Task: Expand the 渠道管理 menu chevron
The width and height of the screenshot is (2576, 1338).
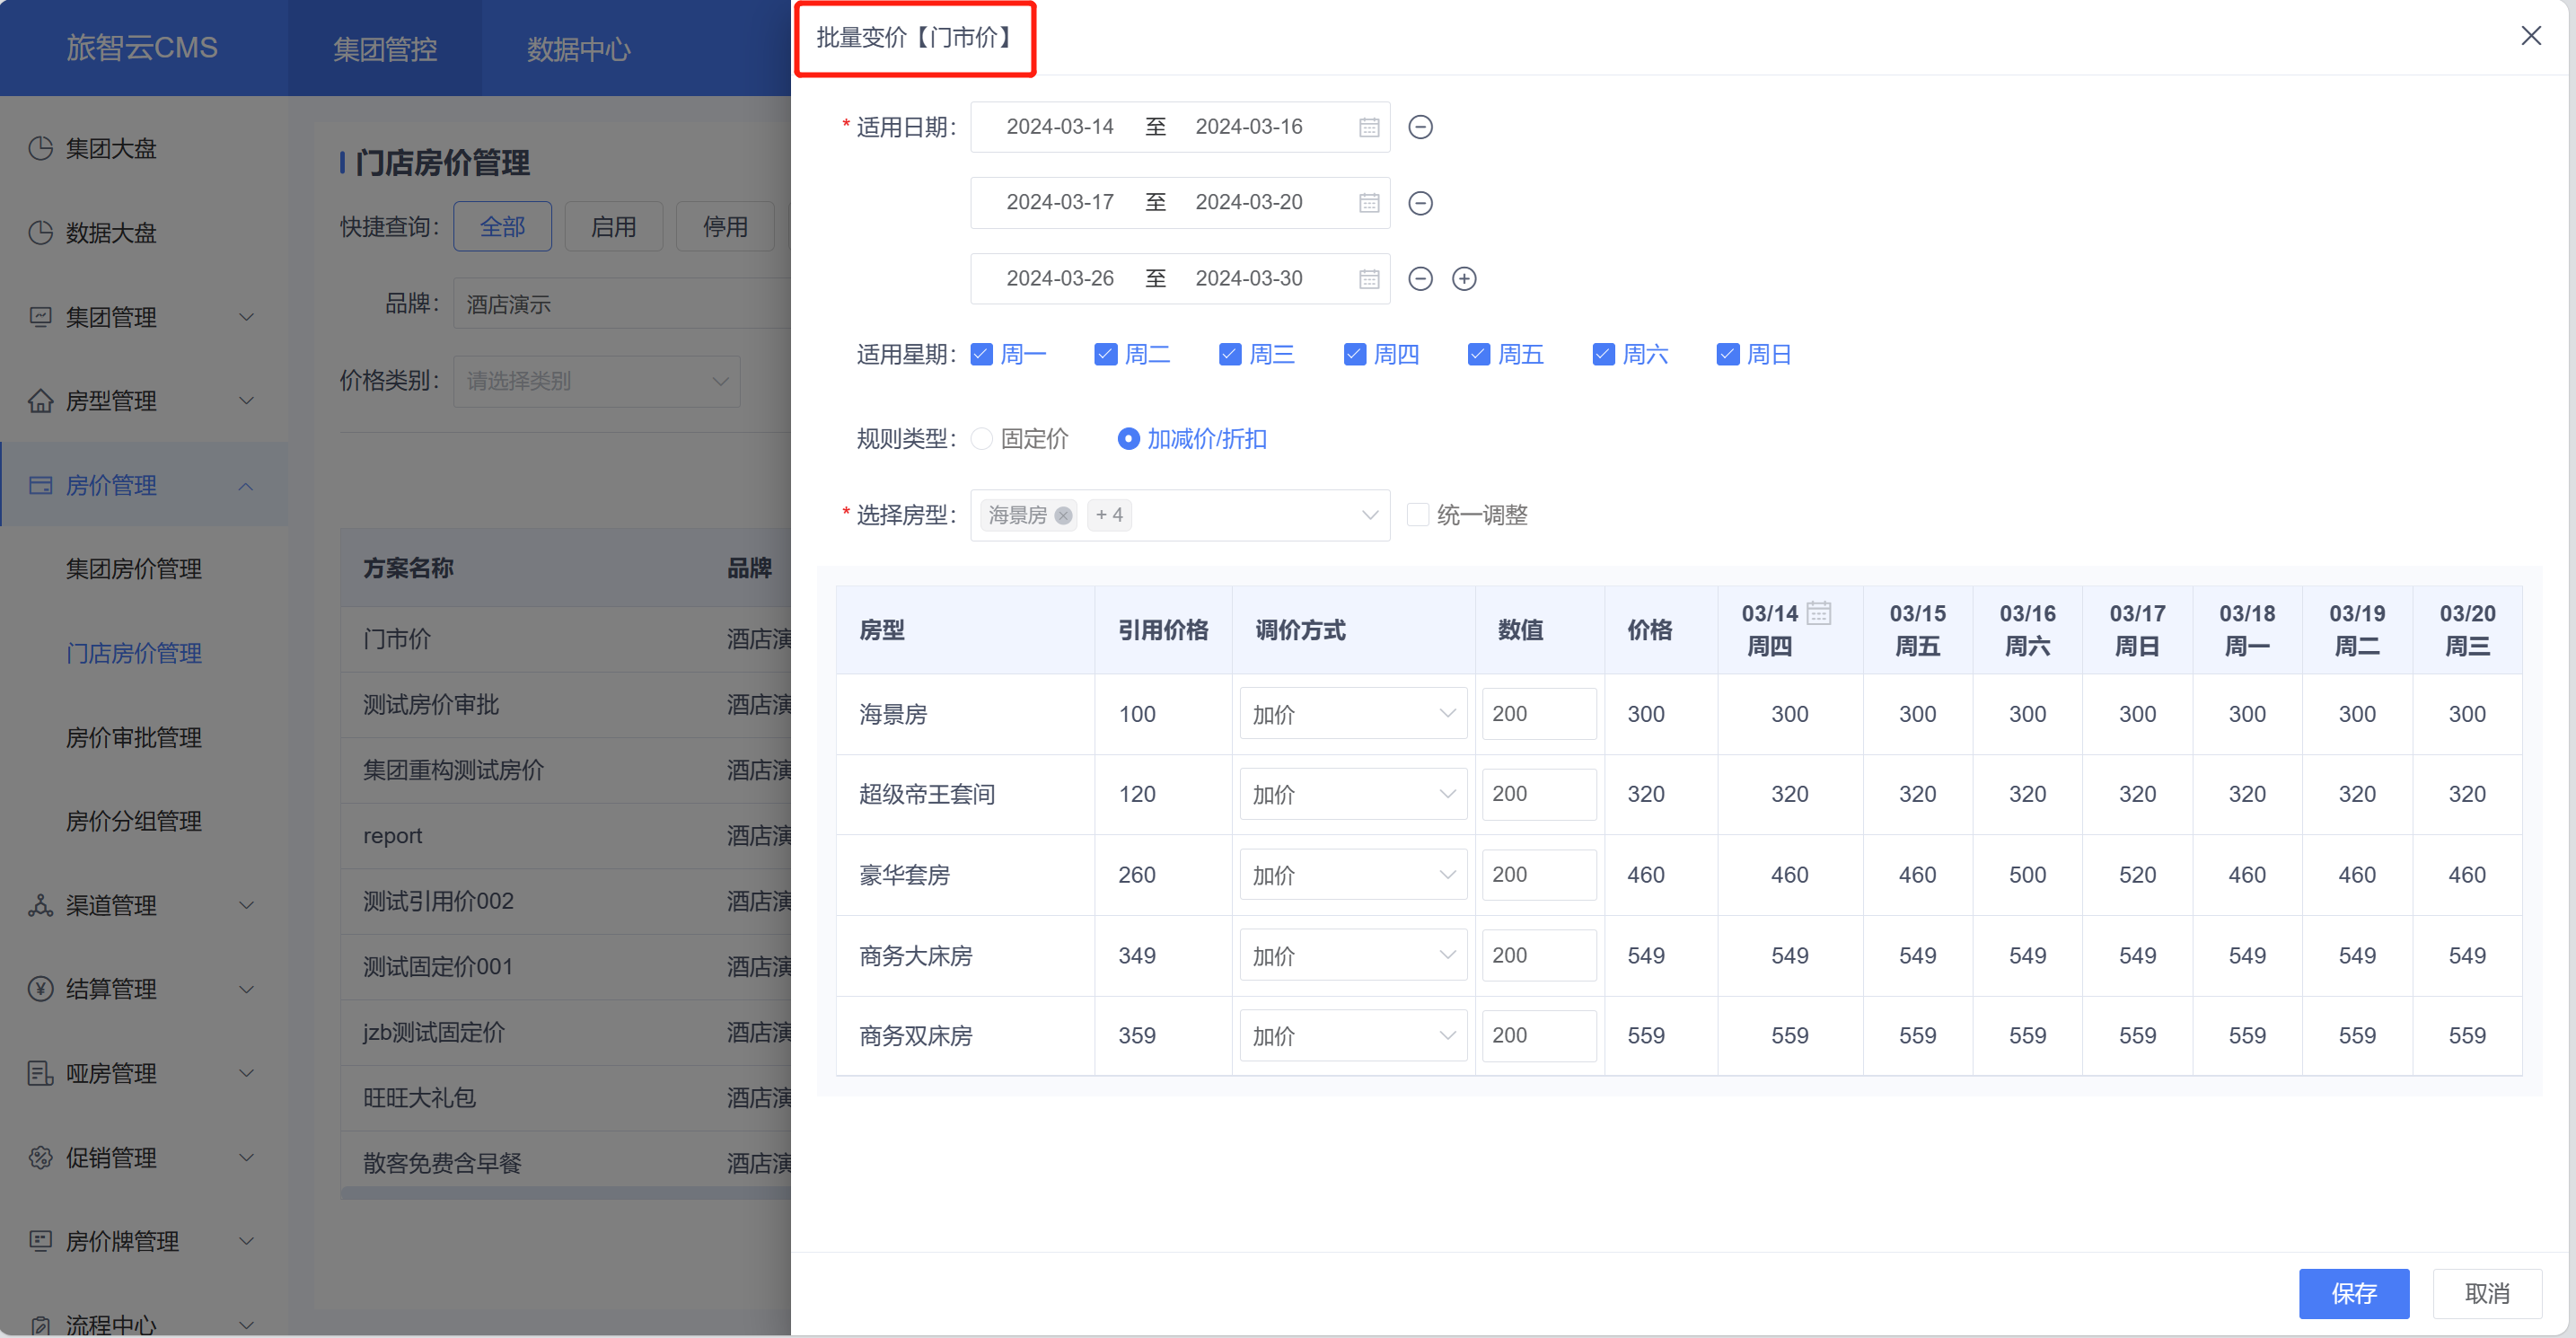Action: [246, 905]
